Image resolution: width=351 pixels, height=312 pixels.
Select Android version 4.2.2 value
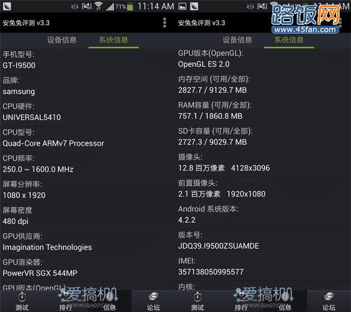pyautogui.click(x=187, y=220)
